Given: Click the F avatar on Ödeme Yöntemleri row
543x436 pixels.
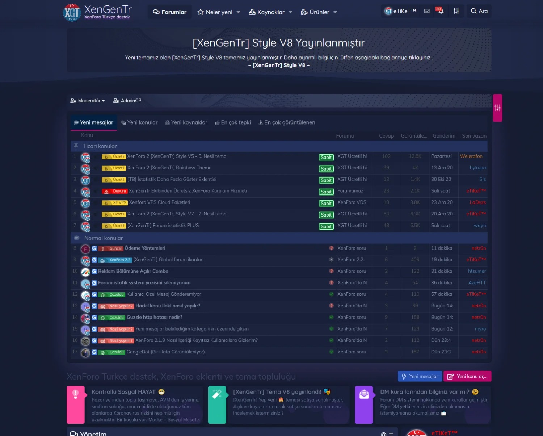Looking at the screenshot, I should (x=85, y=249).
